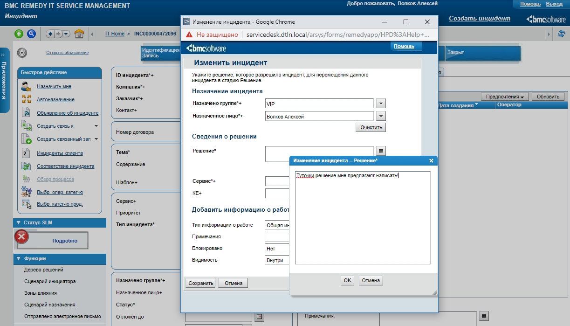Click the Решение field in the dialog
Image resolution: width=570 pixels, height=326 pixels.
319,154
